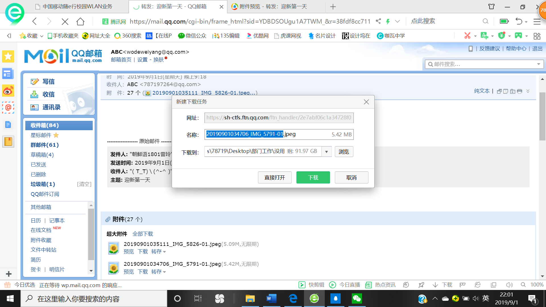Viewport: 546px width, 307px height.
Task: Click the favorites star icon in left sidebar
Action: click(x=8, y=56)
